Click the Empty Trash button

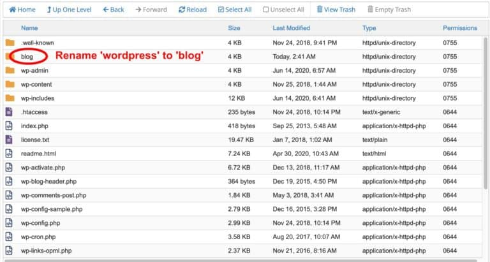point(389,10)
